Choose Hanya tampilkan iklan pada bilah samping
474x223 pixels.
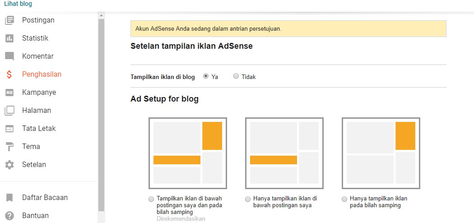coord(344,199)
